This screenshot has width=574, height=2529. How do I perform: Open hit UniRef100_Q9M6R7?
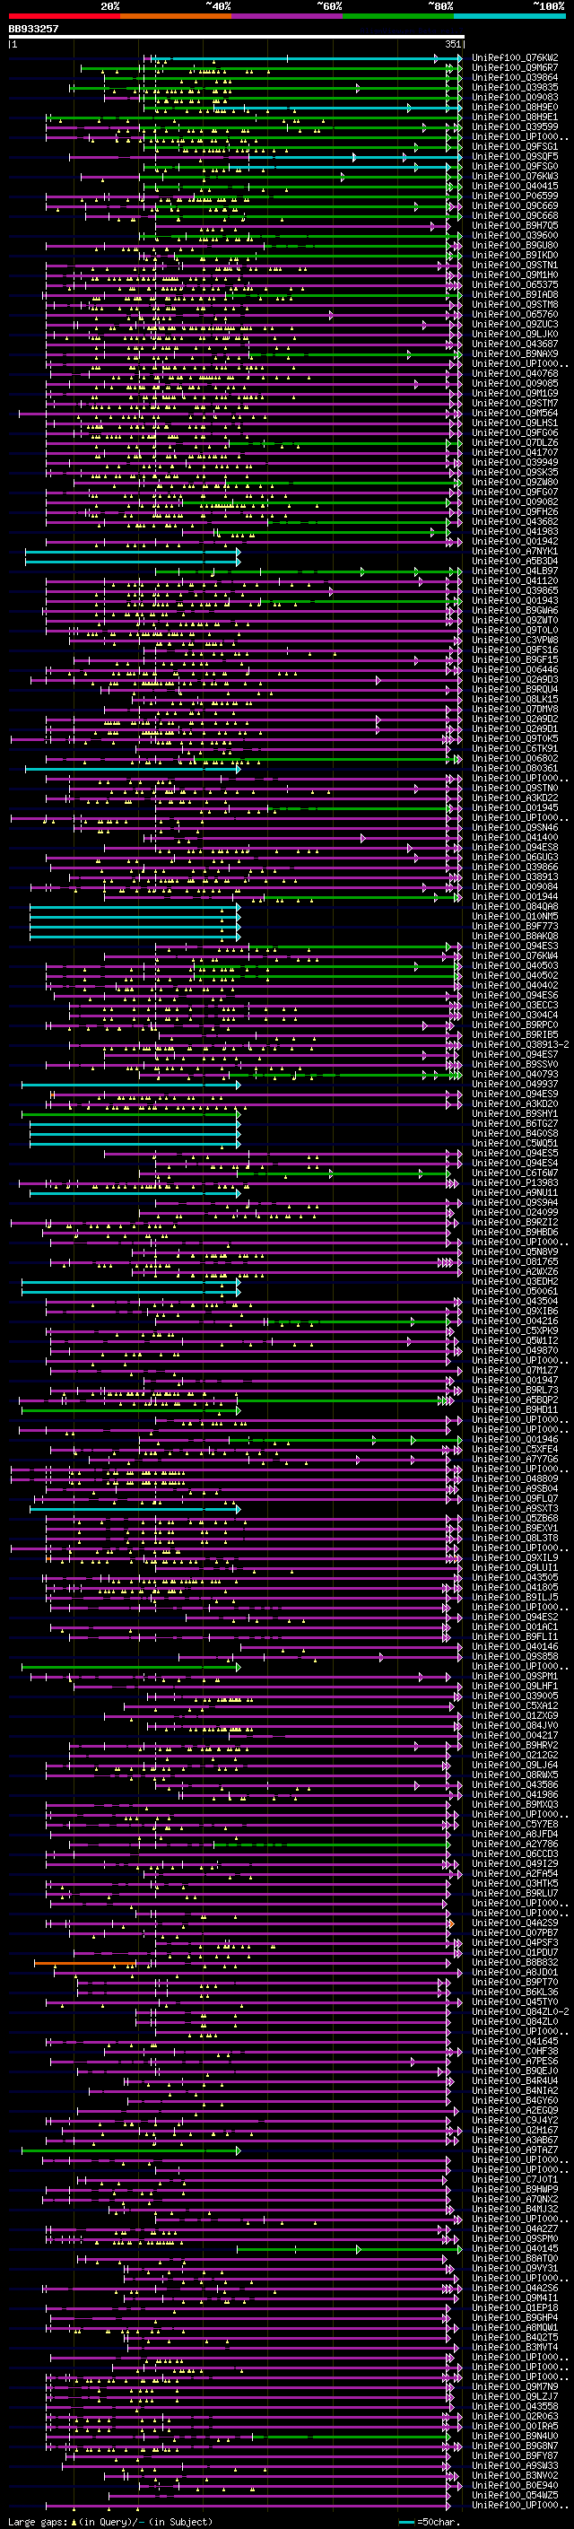click(x=515, y=68)
